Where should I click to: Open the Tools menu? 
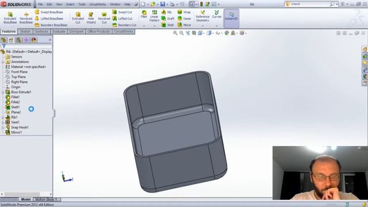(x=82, y=4)
